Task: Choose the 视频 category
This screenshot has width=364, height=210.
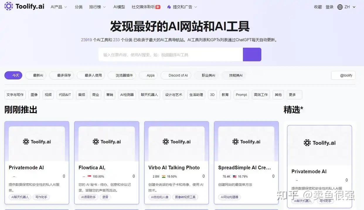Action: pyautogui.click(x=48, y=95)
